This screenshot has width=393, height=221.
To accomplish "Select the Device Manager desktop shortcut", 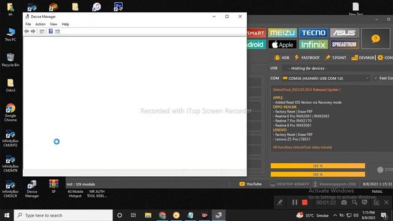I will pos(32,189).
